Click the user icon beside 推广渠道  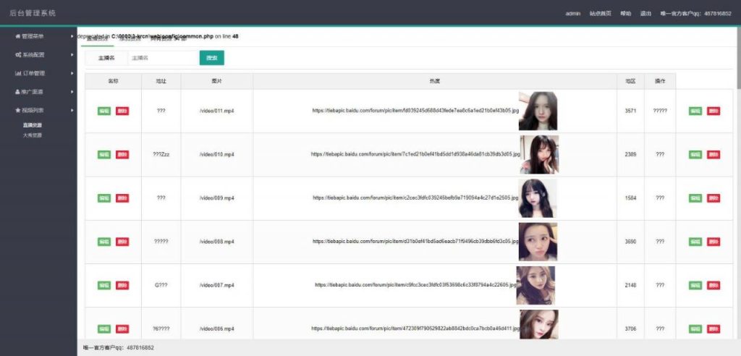pyautogui.click(x=17, y=92)
